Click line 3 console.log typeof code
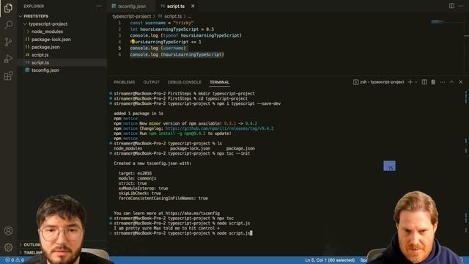Image resolution: width=469 pixels, height=264 pixels. tap(185, 35)
